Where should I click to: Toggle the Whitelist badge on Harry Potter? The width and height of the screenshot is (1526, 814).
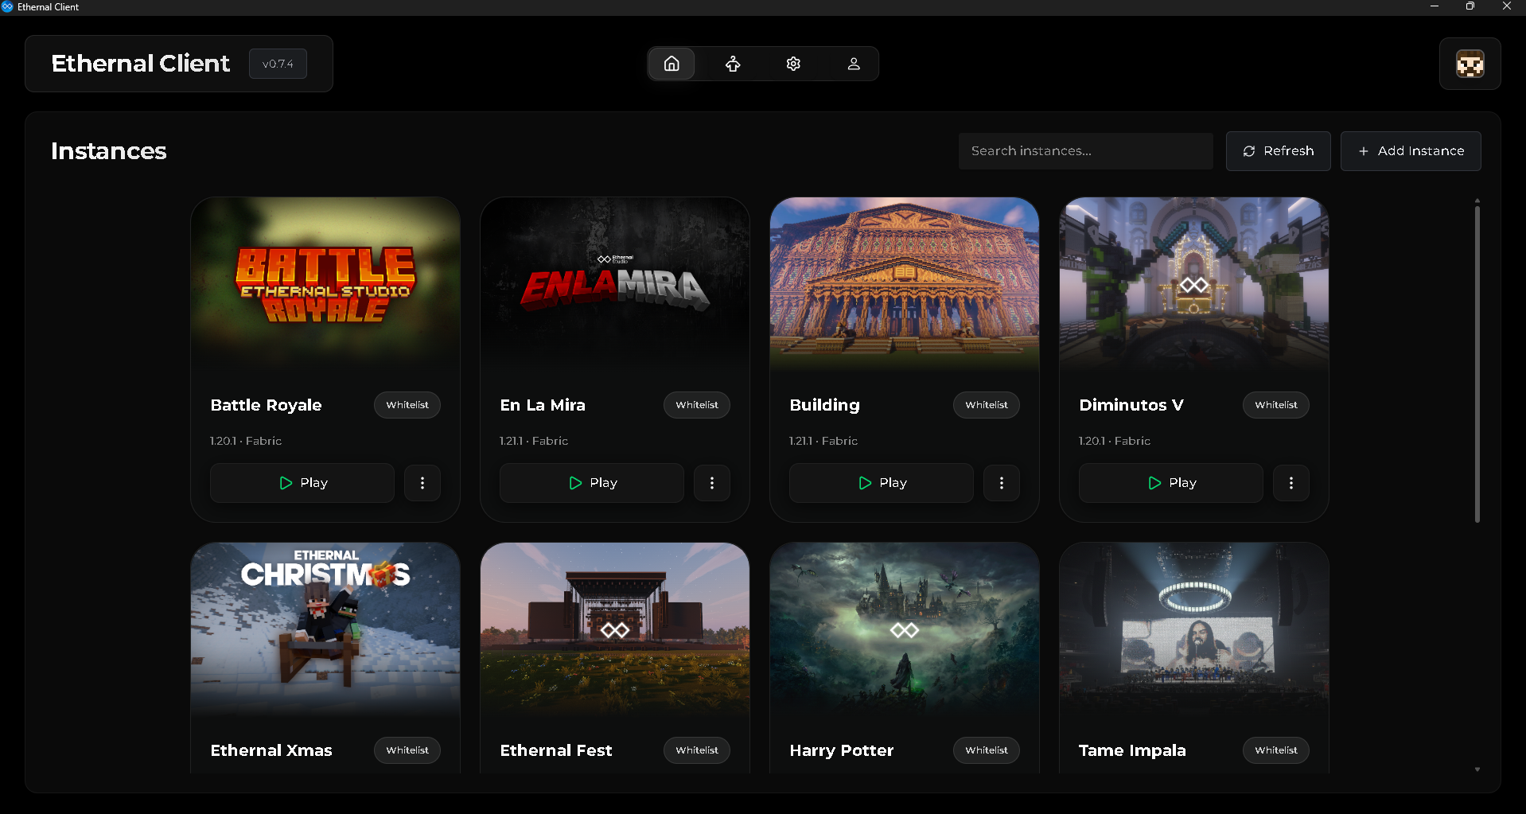986,750
